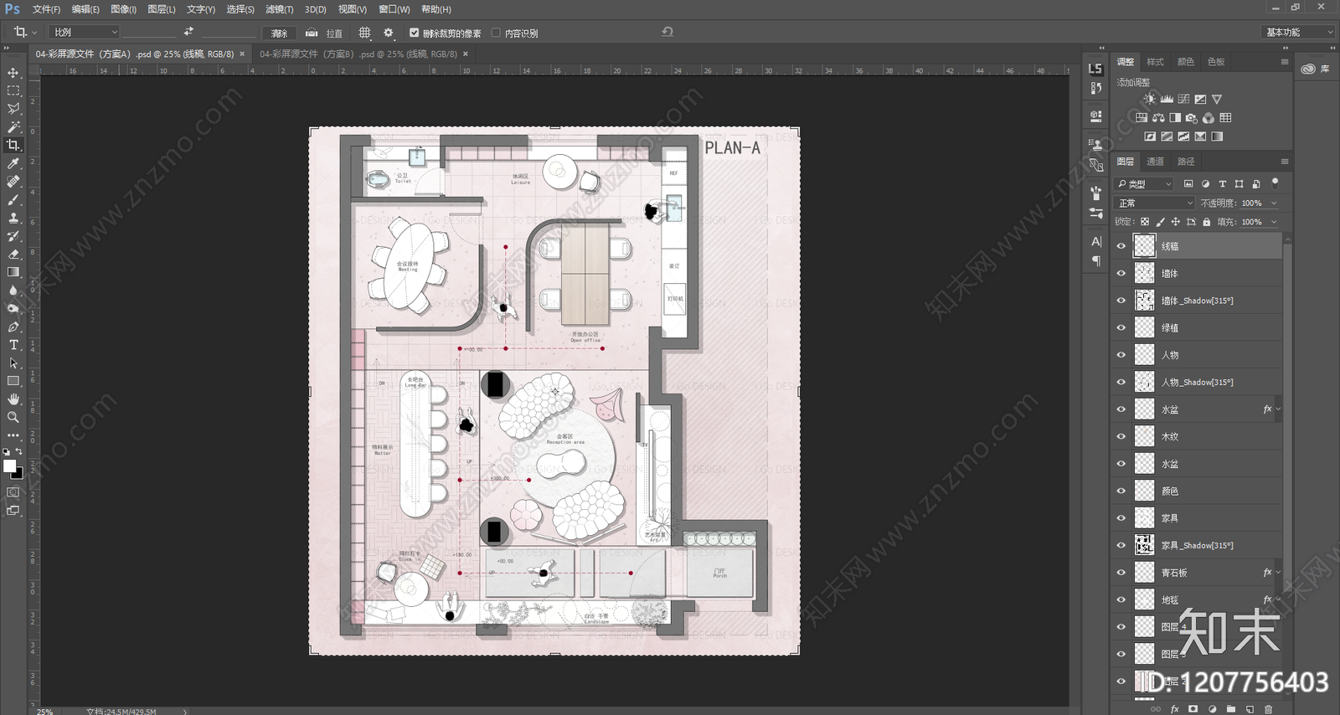
Task: Open the Adjustments panel flyout menu
Action: point(1285,62)
